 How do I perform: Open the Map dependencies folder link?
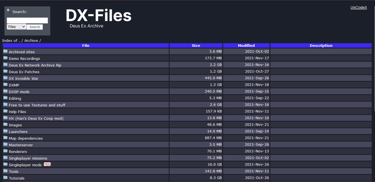coord(26,138)
